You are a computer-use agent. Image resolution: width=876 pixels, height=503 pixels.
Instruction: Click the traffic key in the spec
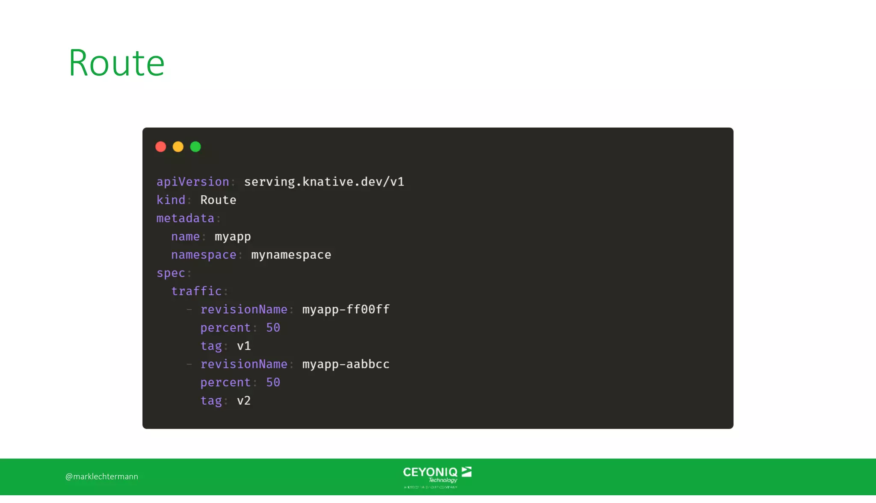pyautogui.click(x=196, y=291)
